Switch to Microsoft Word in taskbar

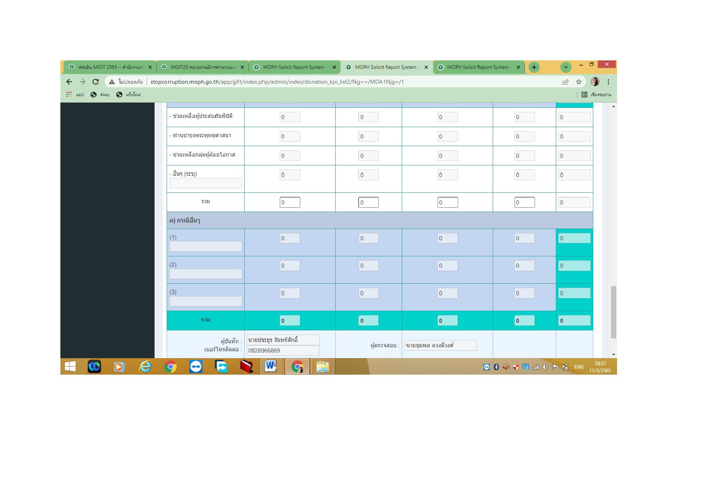coord(271,366)
